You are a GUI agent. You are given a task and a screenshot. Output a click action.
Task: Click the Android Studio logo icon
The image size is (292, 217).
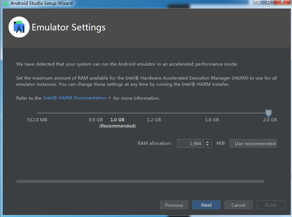(19, 27)
